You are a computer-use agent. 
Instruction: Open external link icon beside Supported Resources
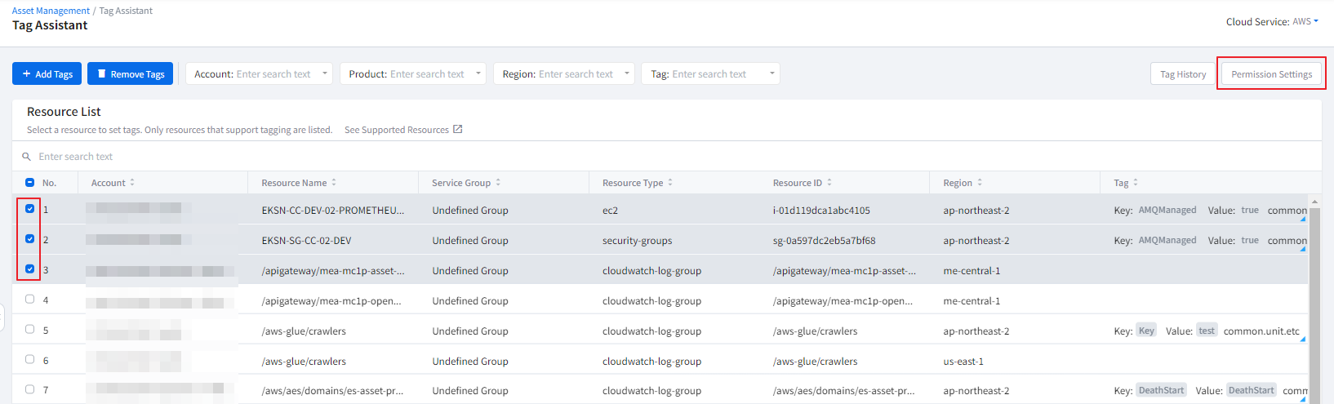[x=458, y=130]
